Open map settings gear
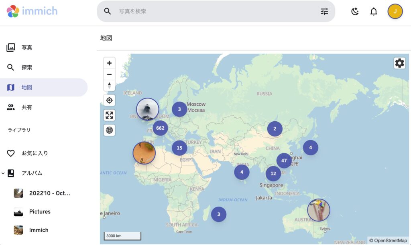411x245 pixels. point(399,63)
